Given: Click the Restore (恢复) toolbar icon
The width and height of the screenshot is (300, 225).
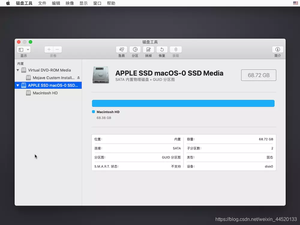Looking at the screenshot, I should (162, 49).
